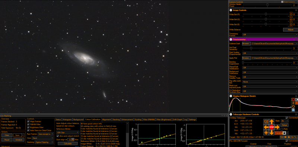Slew telescope left with the left arrow

266,127
